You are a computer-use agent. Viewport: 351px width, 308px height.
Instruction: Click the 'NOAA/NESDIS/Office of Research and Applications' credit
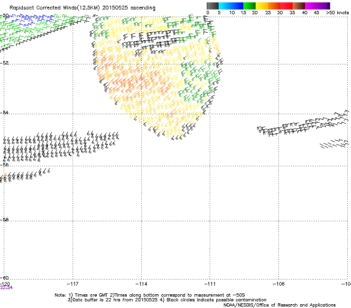(x=279, y=305)
